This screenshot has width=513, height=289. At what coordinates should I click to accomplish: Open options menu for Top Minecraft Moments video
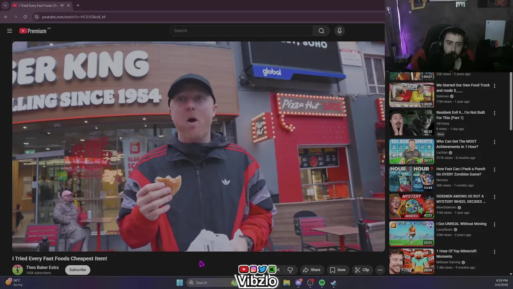[495, 252]
